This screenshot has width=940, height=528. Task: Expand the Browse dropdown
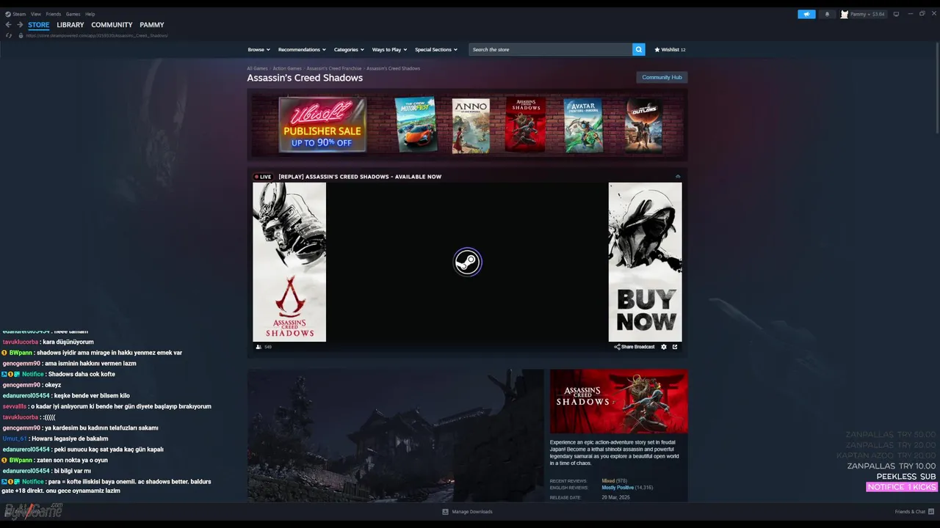pos(258,50)
